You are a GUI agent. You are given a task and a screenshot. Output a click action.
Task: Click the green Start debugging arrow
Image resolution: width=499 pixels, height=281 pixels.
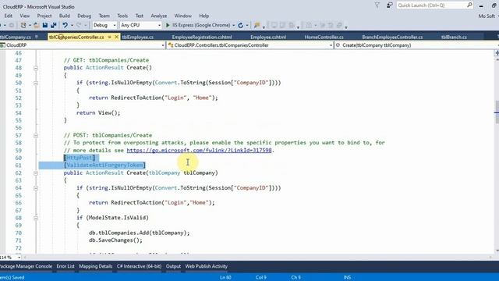pos(168,25)
